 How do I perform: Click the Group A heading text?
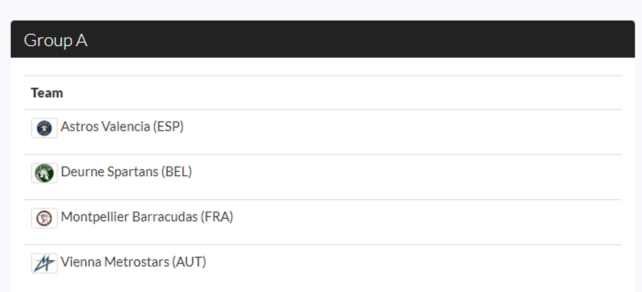click(56, 40)
